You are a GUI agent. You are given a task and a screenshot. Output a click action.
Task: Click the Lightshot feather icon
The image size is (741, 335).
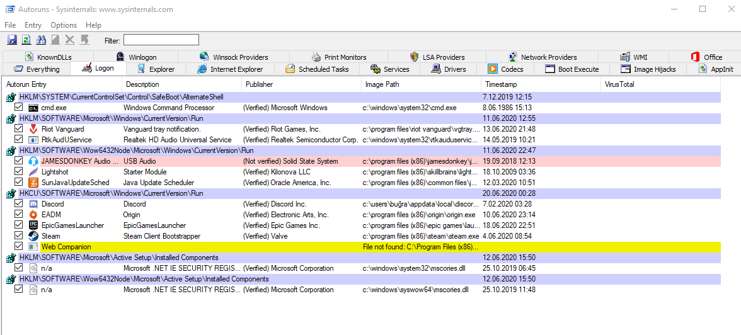[33, 172]
